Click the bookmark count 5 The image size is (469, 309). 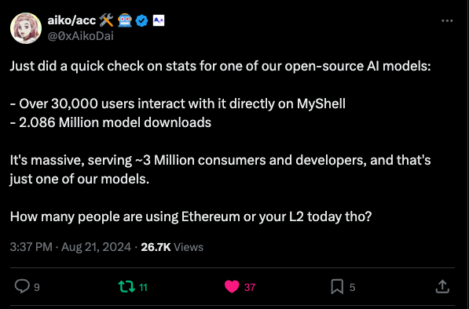pyautogui.click(x=353, y=287)
